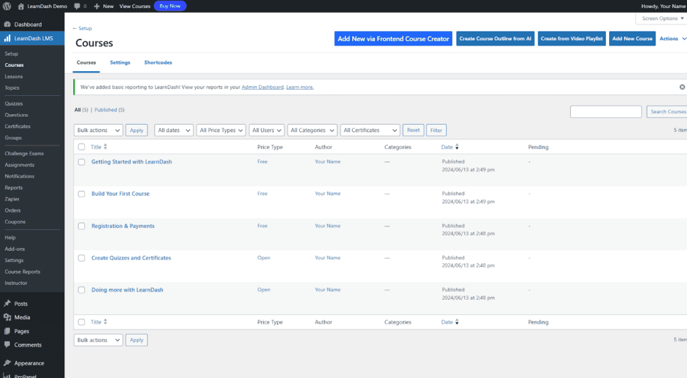Toggle the select-all checkbox in the table footer
This screenshot has width=687, height=378.
point(81,322)
